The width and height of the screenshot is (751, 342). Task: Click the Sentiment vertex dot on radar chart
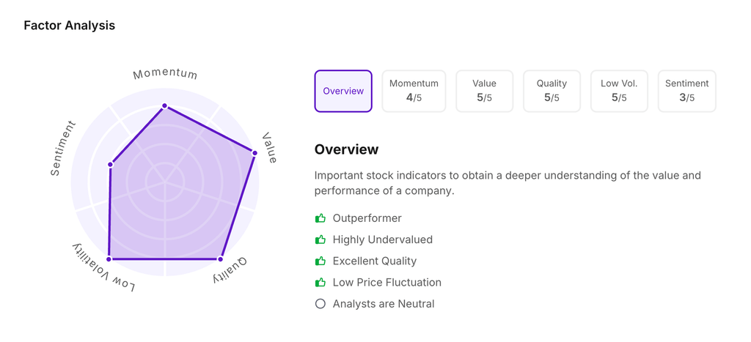pos(111,165)
